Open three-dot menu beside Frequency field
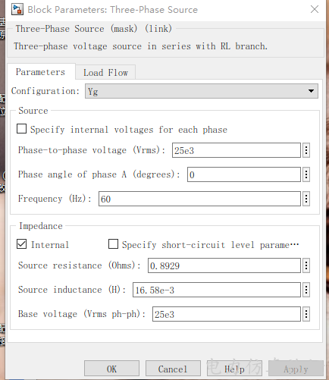The image size is (329, 380). pos(306,199)
